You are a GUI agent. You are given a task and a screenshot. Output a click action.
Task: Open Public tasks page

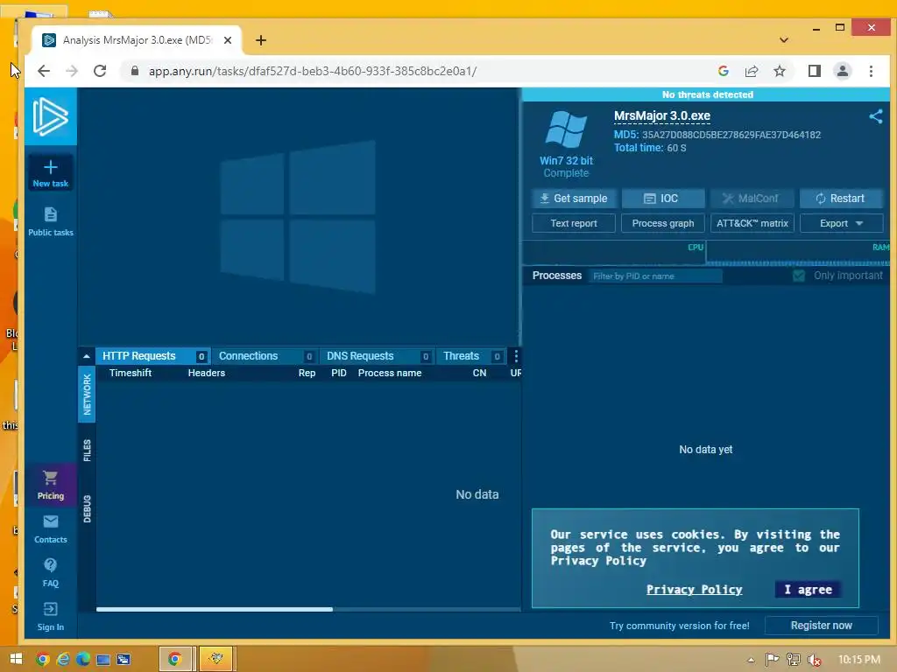click(50, 221)
